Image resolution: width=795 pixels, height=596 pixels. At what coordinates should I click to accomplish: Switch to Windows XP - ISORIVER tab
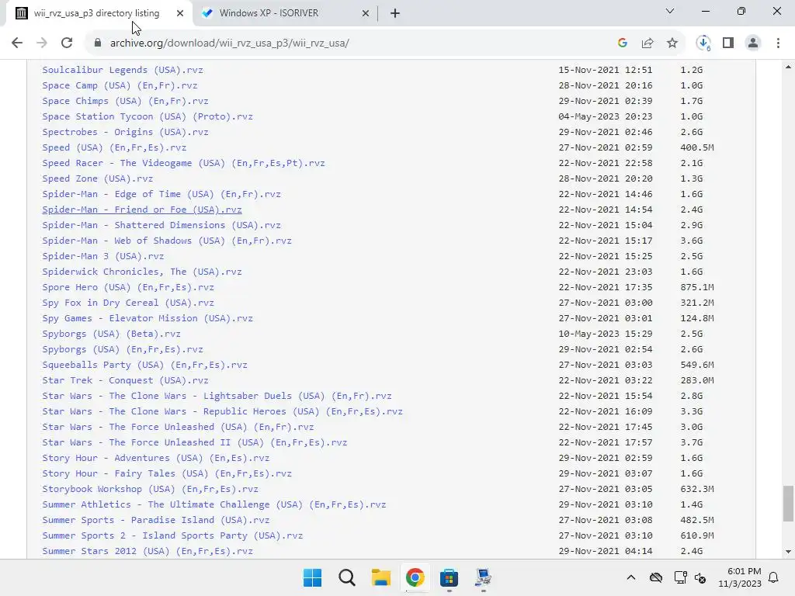[x=285, y=13]
